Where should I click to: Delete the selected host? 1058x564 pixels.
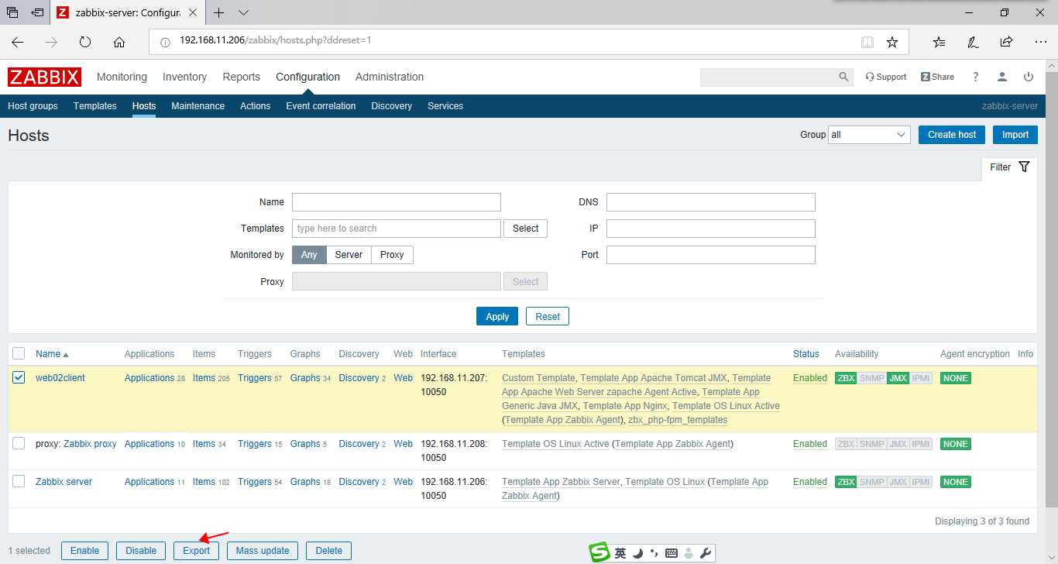click(x=329, y=551)
